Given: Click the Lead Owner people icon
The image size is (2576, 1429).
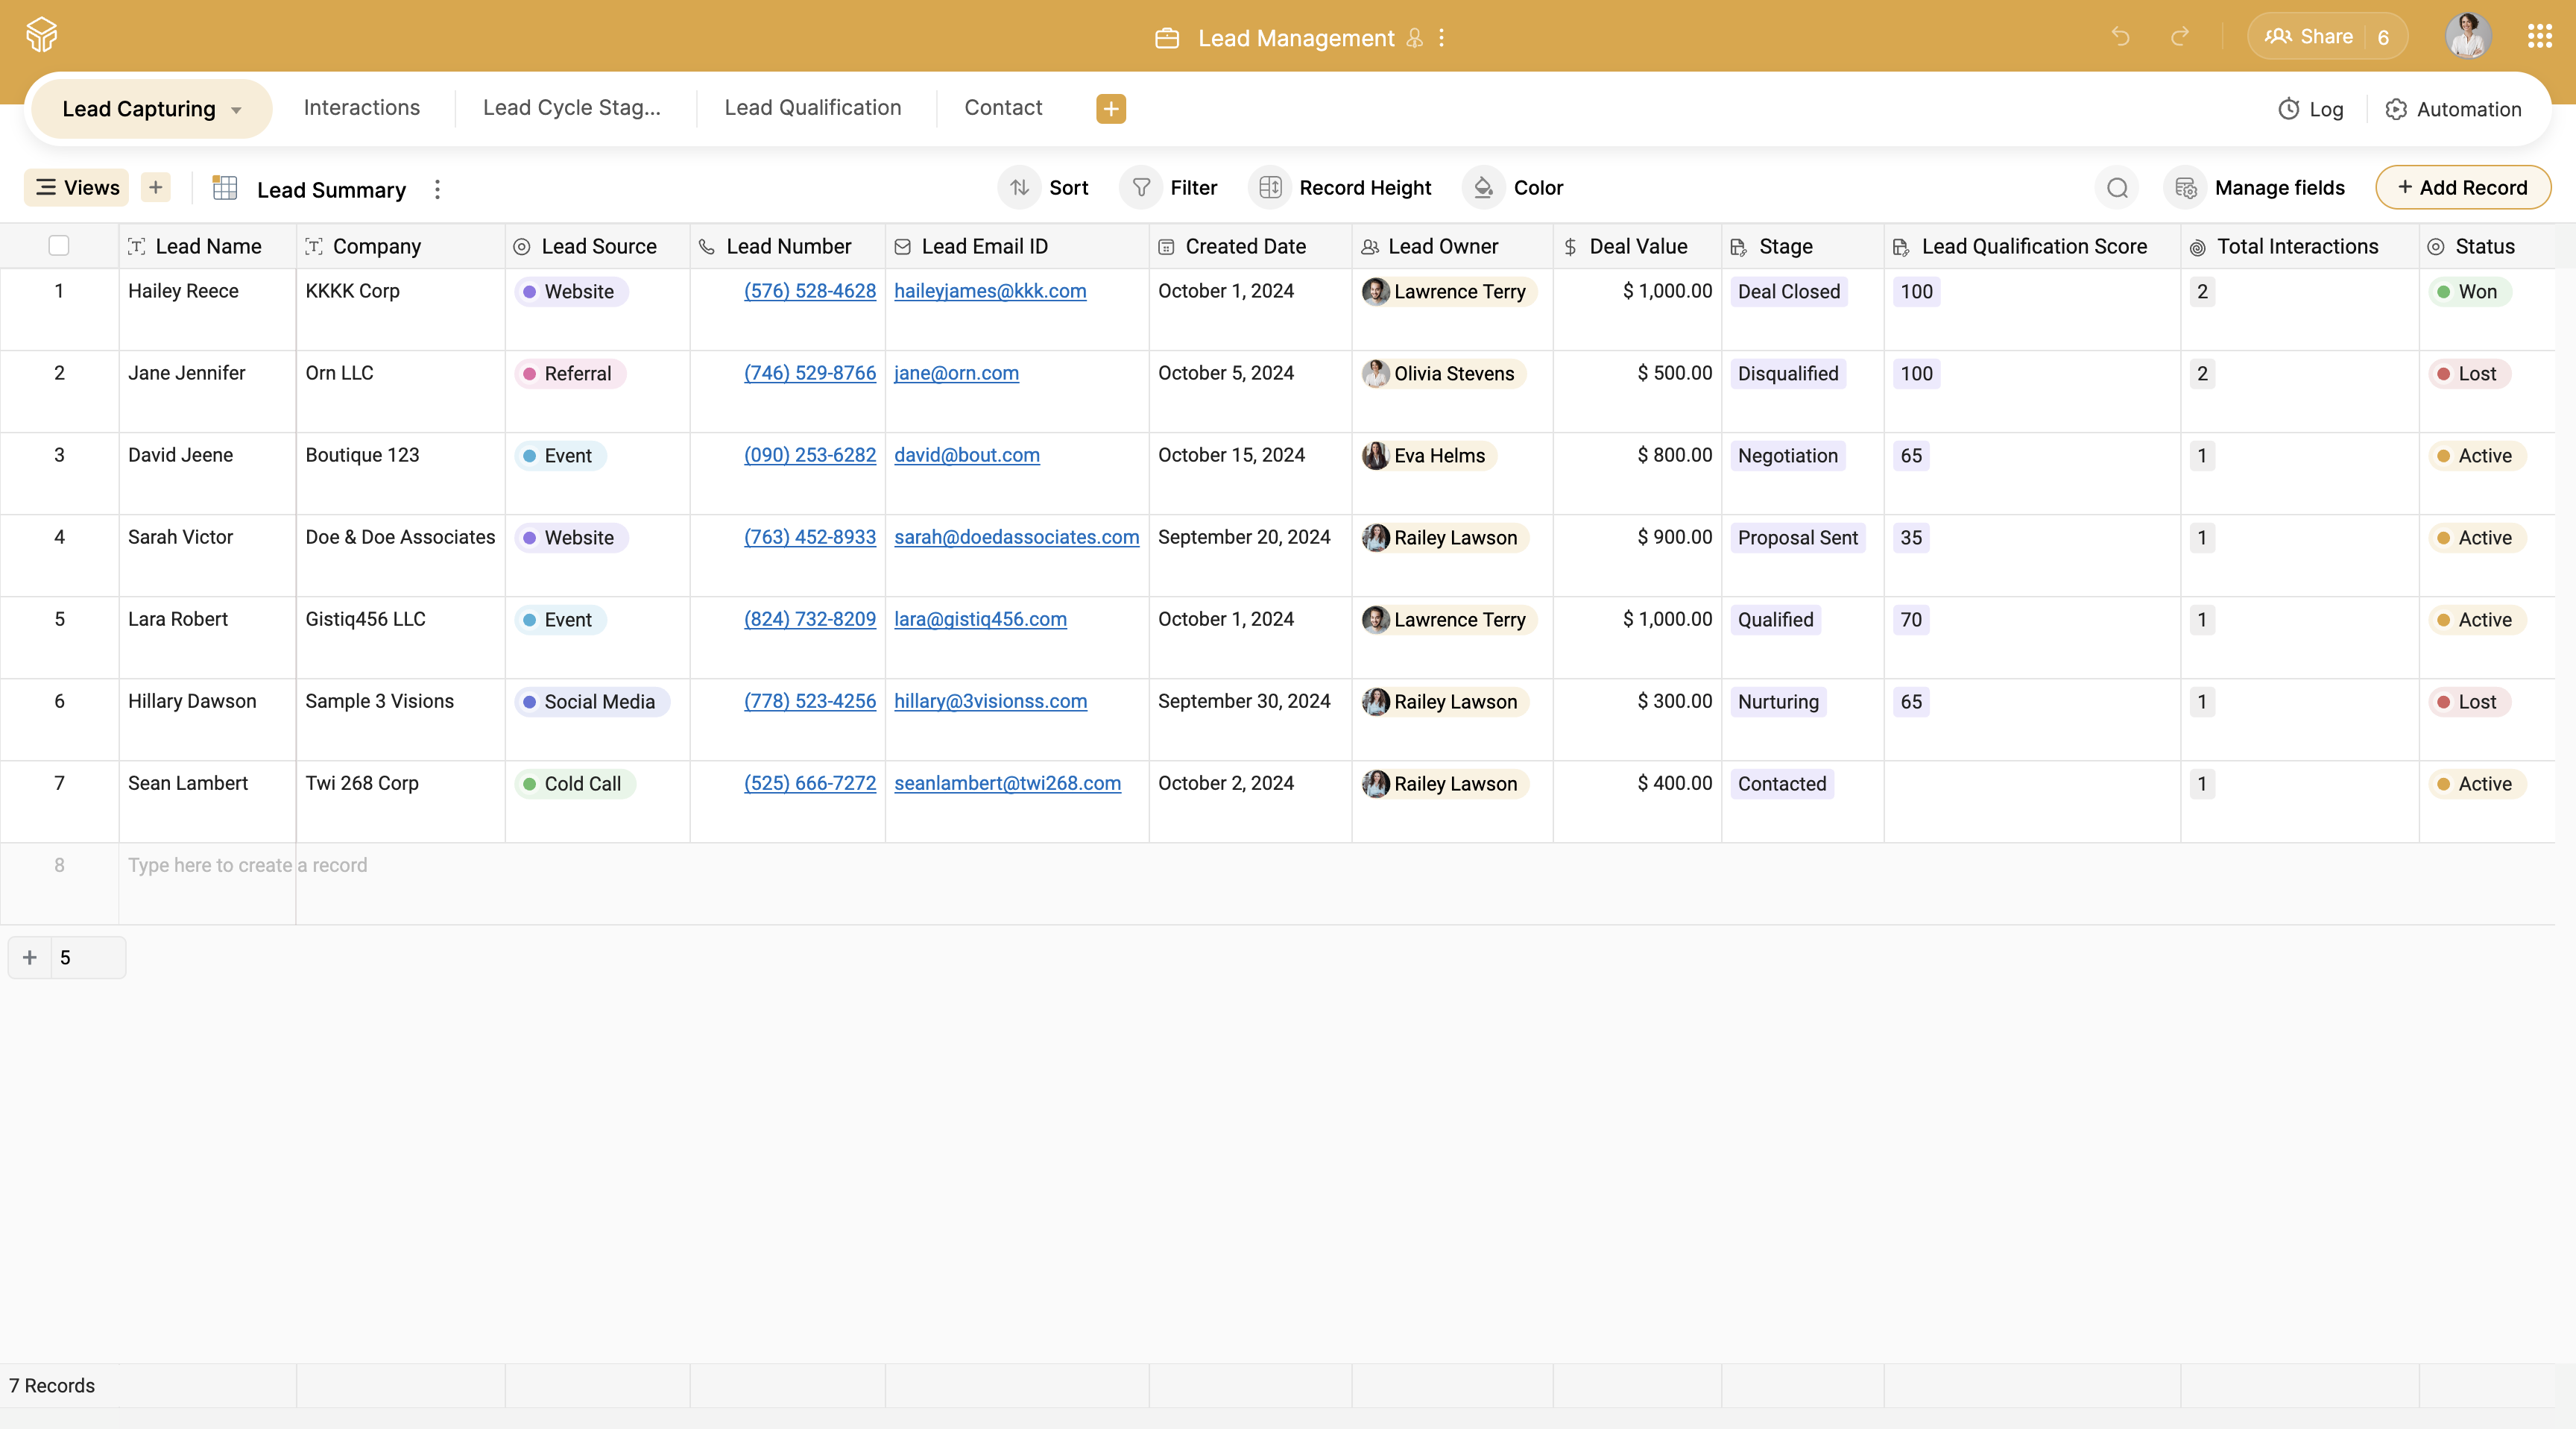Looking at the screenshot, I should 1370,247.
